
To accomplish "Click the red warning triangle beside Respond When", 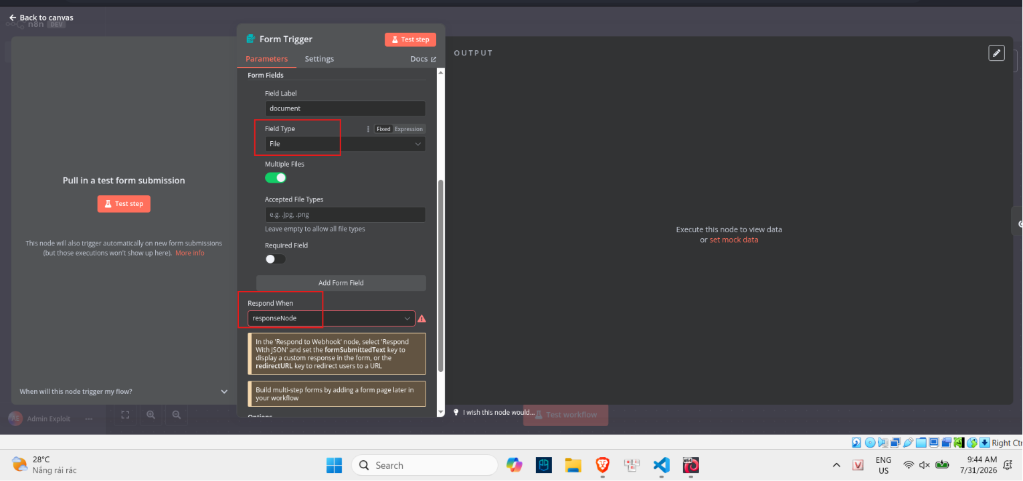I will tap(422, 318).
